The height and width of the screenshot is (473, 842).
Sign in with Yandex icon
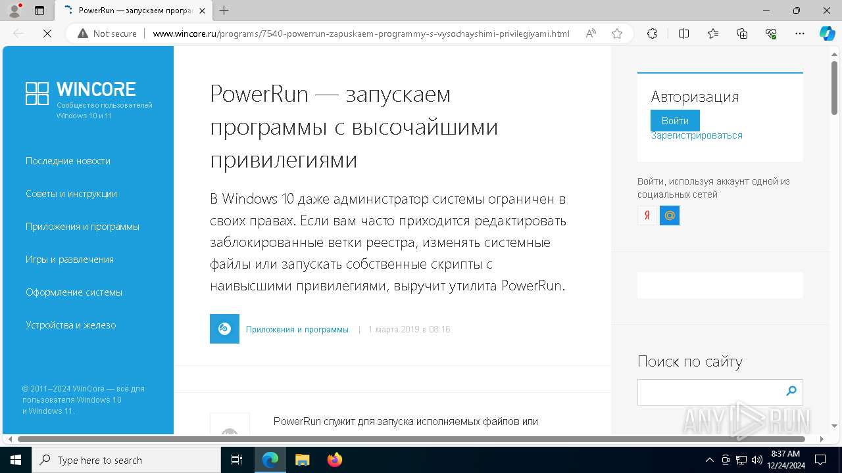coord(647,215)
